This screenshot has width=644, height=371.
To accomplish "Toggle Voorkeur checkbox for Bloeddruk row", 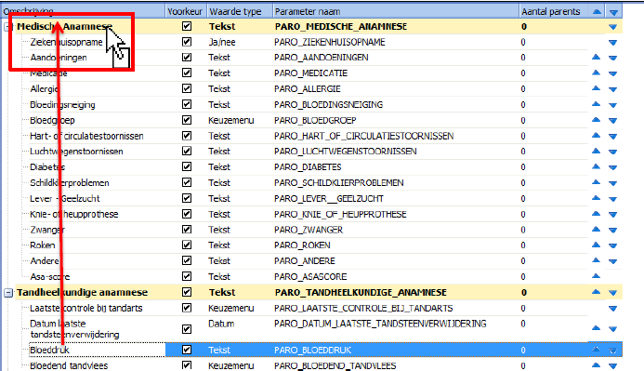I will click(187, 350).
